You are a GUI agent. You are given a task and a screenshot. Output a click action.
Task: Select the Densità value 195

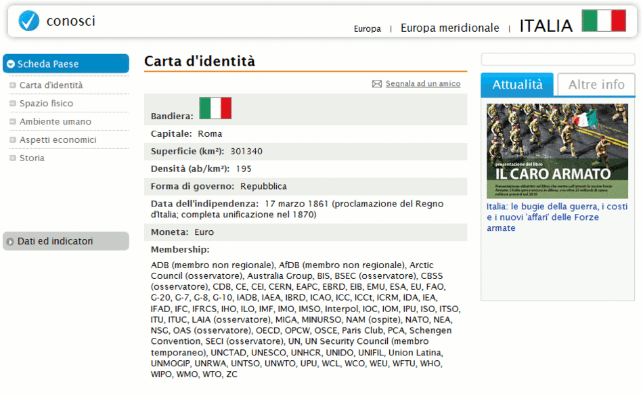pyautogui.click(x=244, y=169)
